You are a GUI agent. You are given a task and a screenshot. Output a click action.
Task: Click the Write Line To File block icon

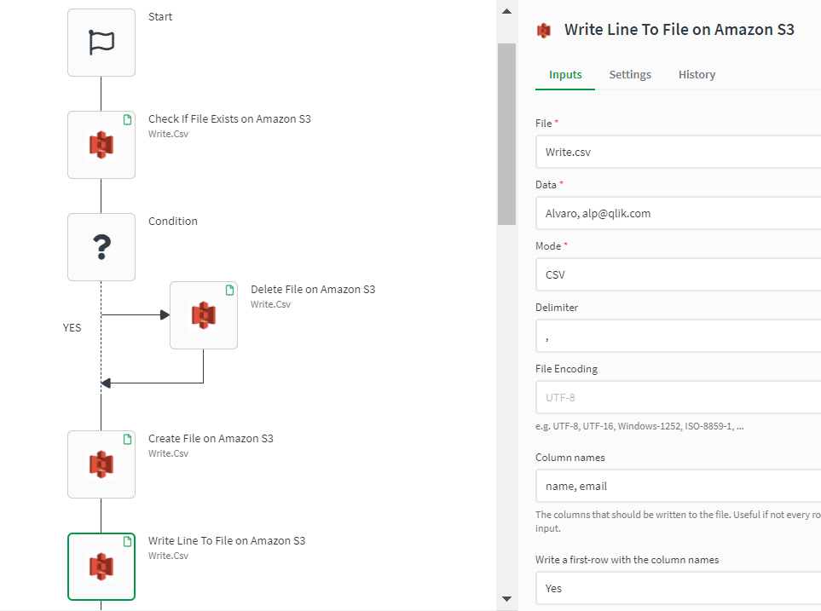tap(101, 566)
